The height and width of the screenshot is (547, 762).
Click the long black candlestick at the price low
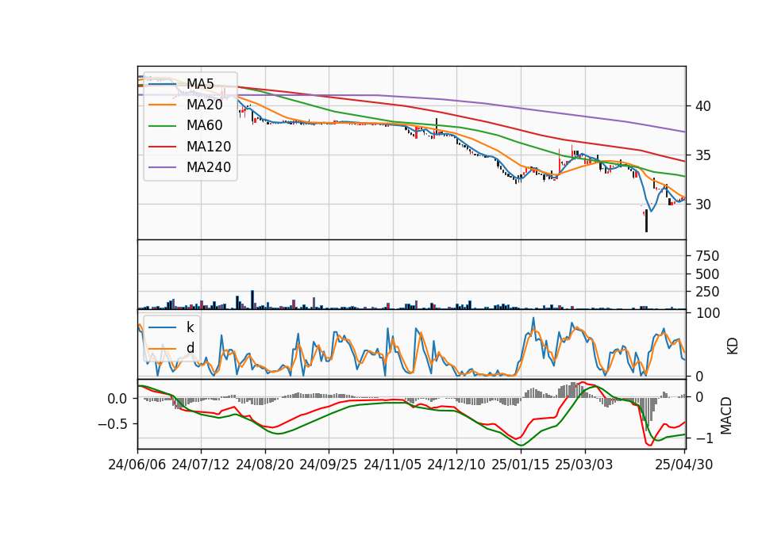[x=646, y=221]
